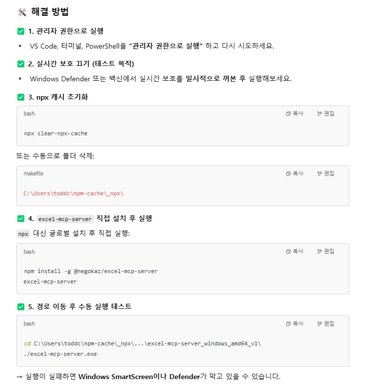The image size is (371, 391).
Task: Click the ./excel-mcp-server.exe command line
Action: pos(60,354)
